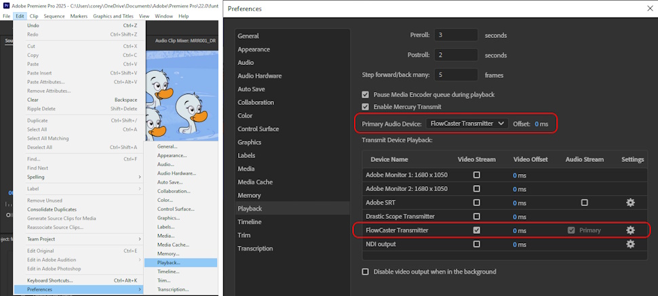Open the Markers menu

pos(79,16)
